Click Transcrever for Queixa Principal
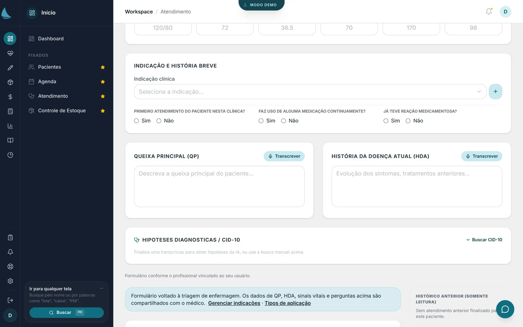This screenshot has width=523, height=327. (x=284, y=156)
